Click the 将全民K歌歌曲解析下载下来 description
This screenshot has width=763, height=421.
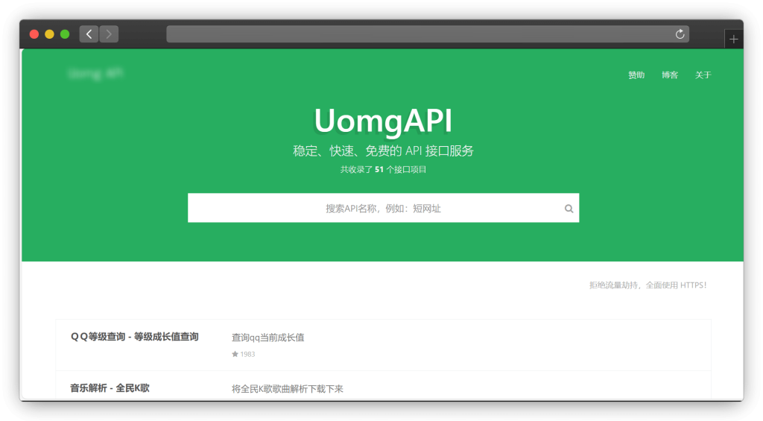(288, 388)
